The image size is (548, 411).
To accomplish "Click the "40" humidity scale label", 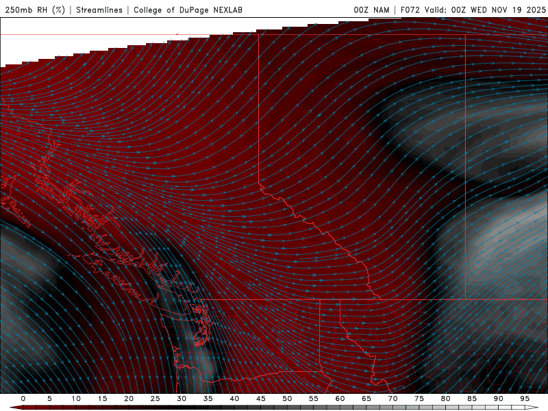I will coord(234,399).
